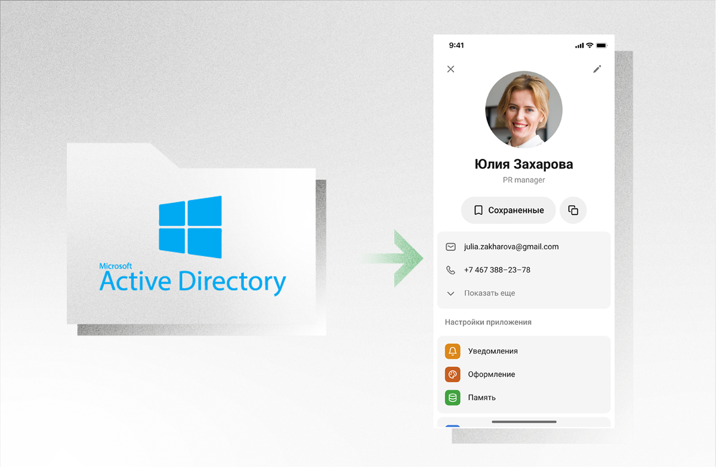Select email julia.zakharova@gmail.com
716x467 pixels.
point(511,247)
